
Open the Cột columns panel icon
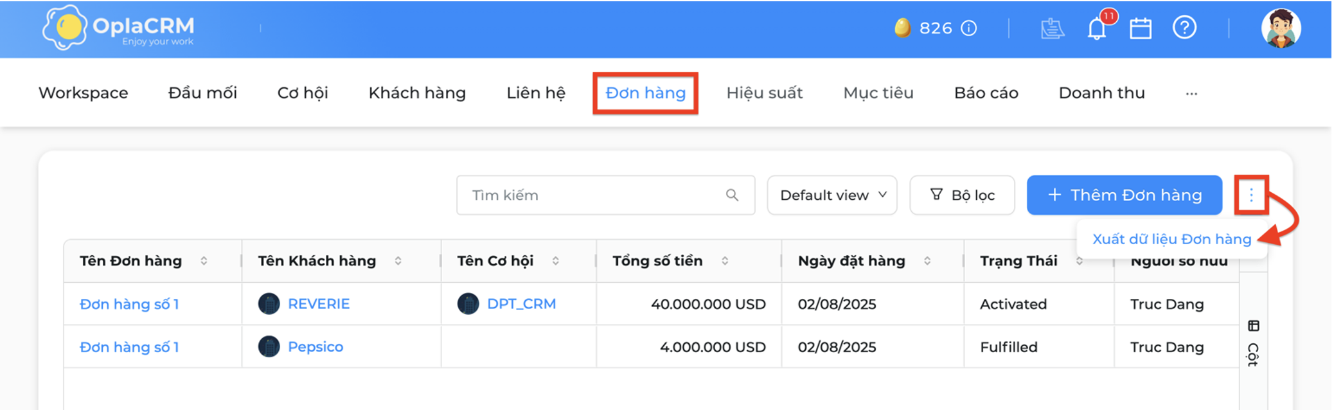(x=1253, y=326)
